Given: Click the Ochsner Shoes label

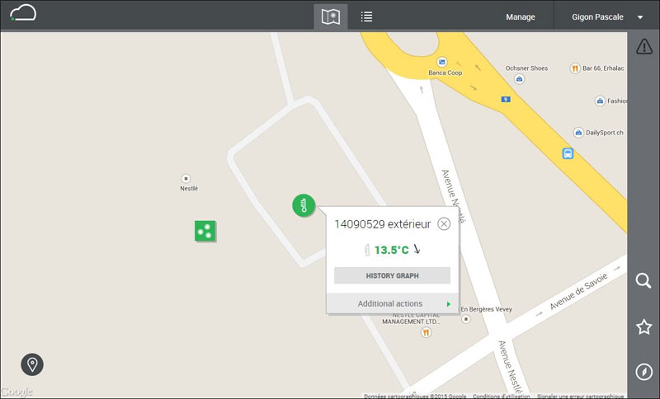Looking at the screenshot, I should point(526,68).
